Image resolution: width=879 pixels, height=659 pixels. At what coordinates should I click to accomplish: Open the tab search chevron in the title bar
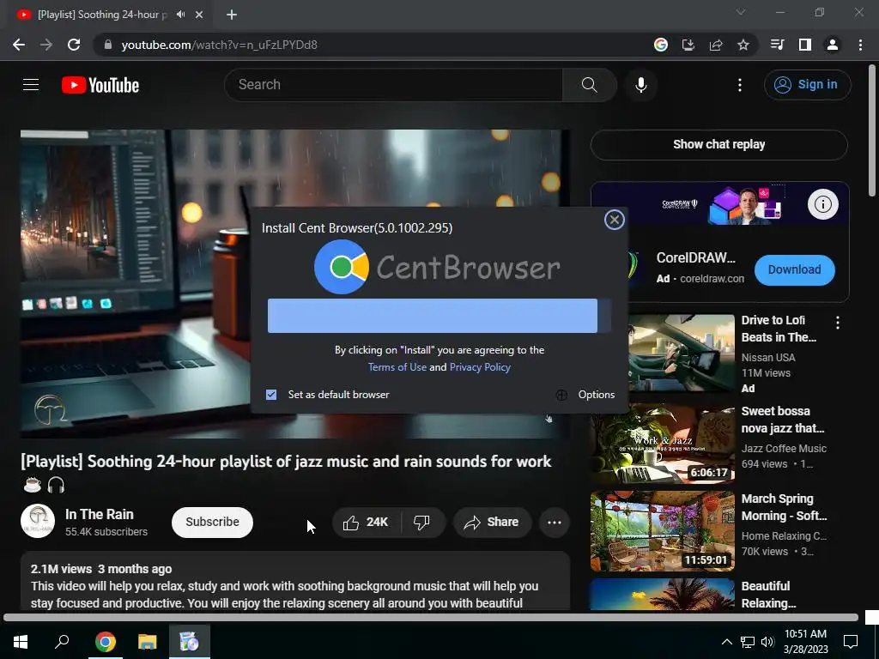(741, 12)
